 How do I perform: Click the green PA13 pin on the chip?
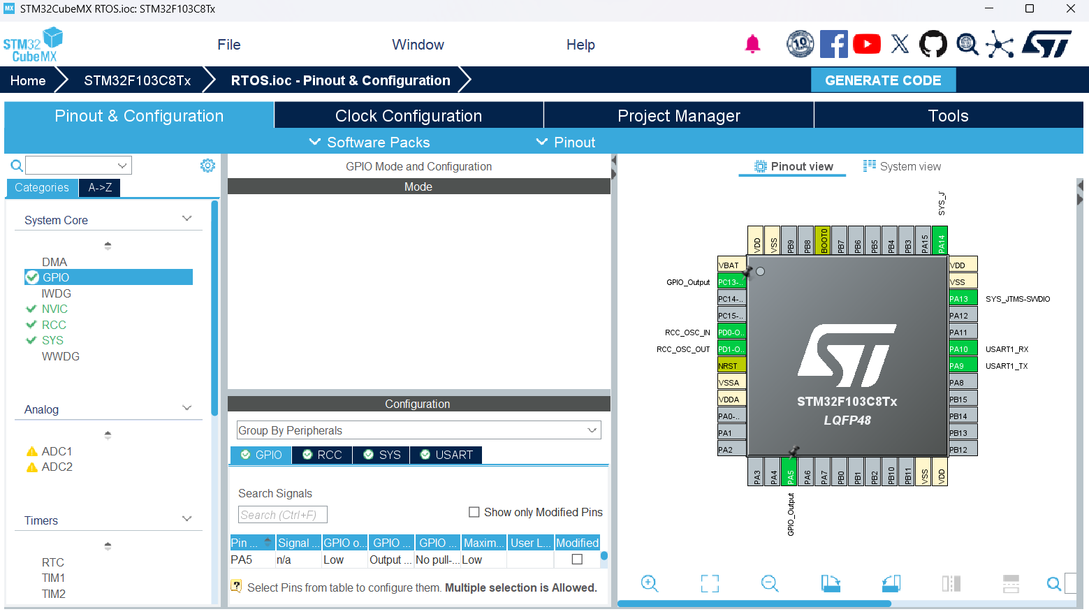pos(963,298)
